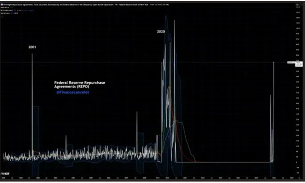The height and width of the screenshot is (183, 305).
Task: Click the year-label time axis along the bottom
Action: point(148,178)
